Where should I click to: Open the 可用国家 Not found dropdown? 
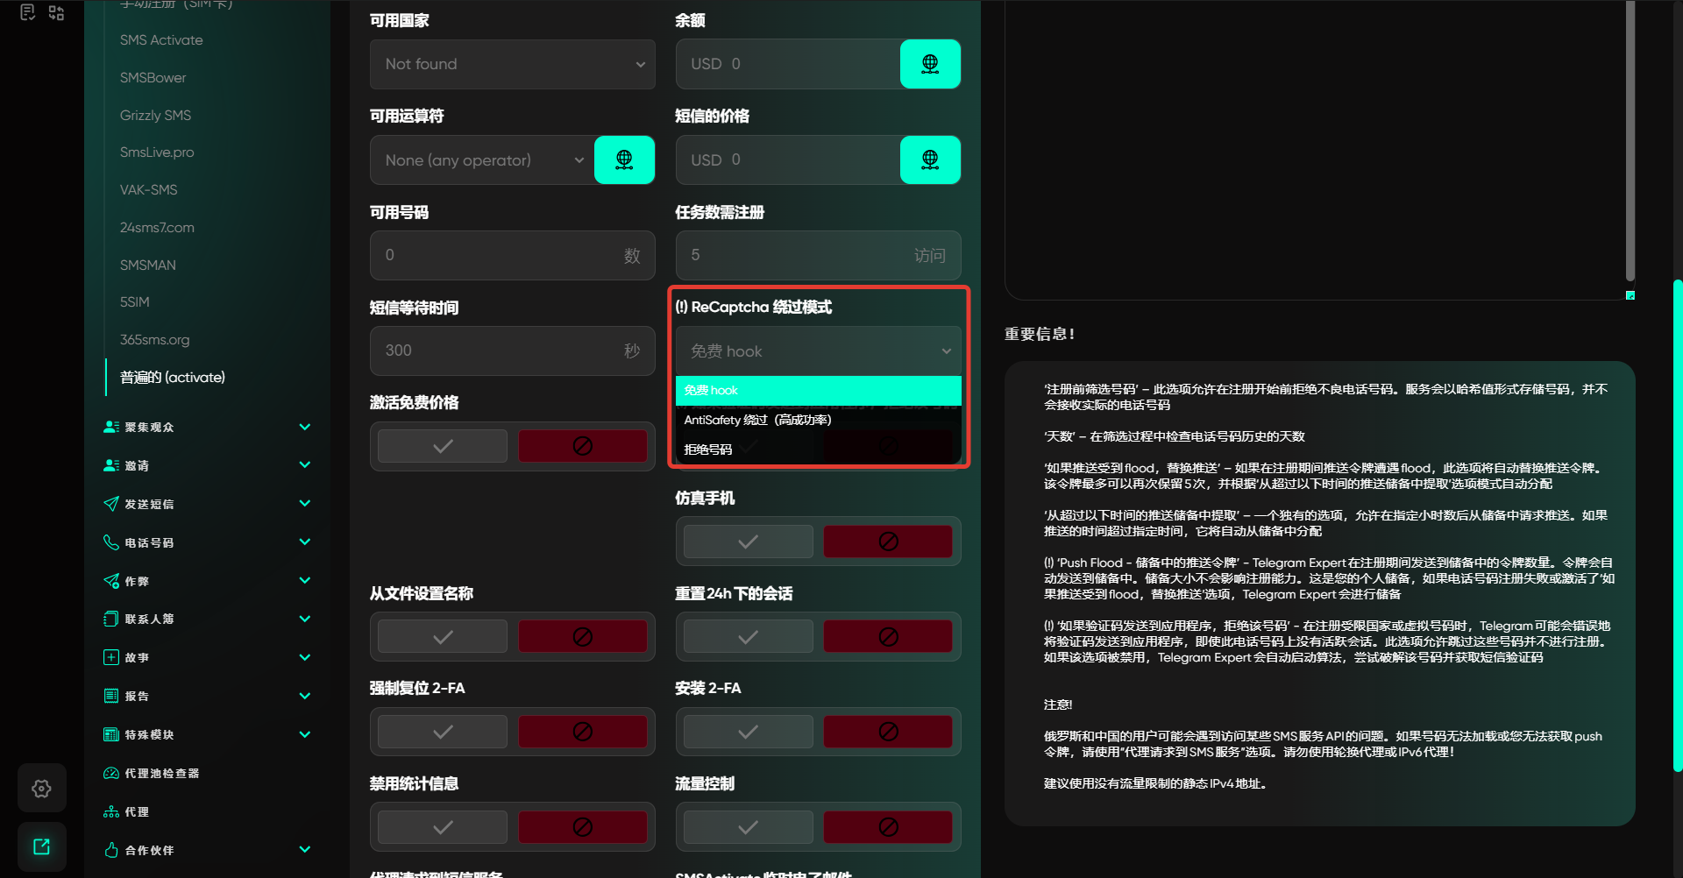(512, 64)
